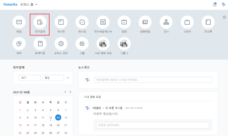
Task: Click the notification bell icon
Action: [215, 4]
